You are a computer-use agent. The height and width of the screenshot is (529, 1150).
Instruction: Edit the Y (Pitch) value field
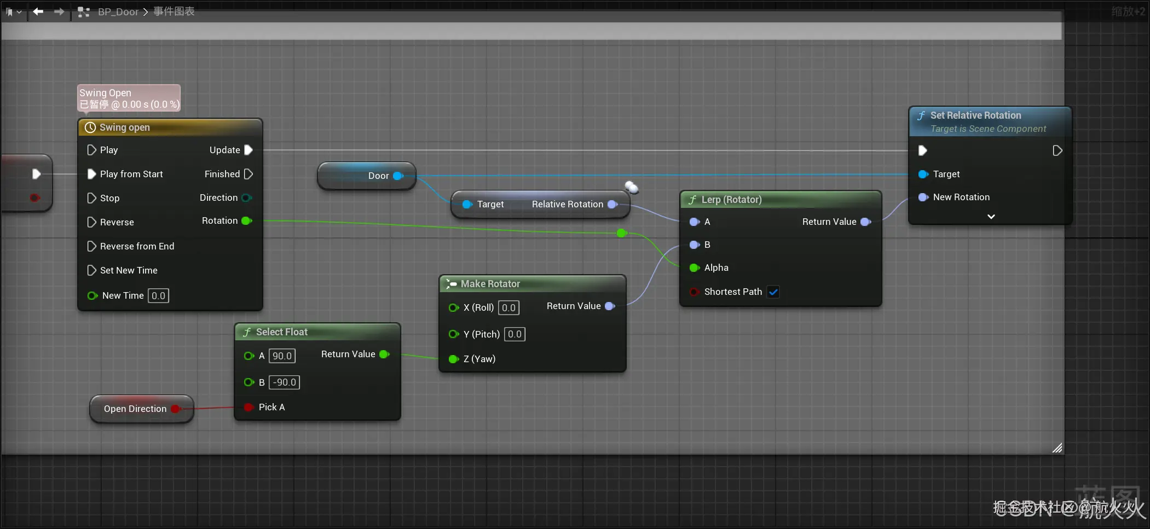(x=515, y=334)
